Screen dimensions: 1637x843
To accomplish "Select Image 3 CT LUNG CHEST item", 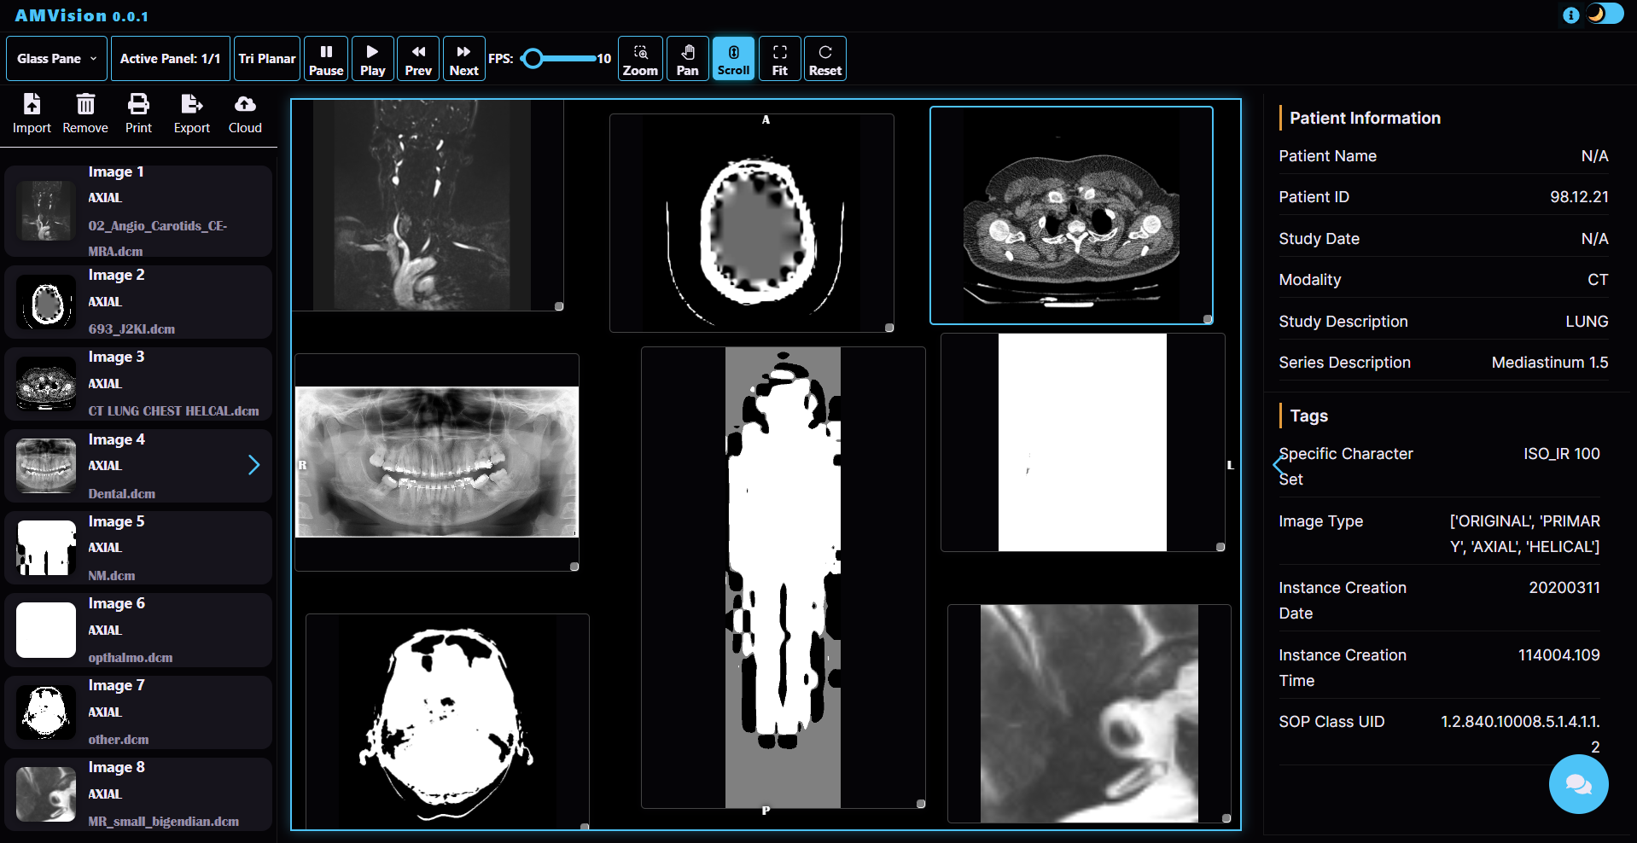I will pos(138,384).
